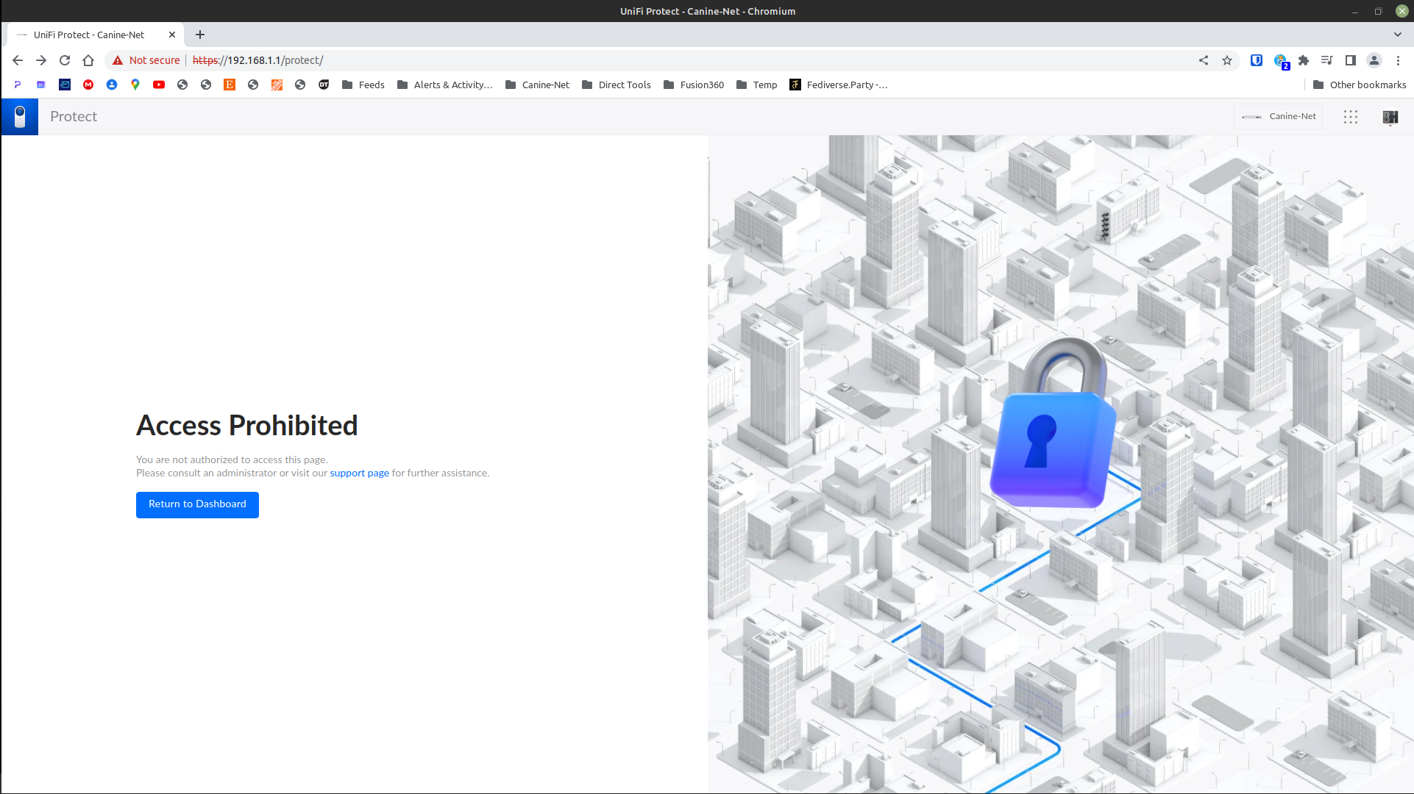The height and width of the screenshot is (794, 1414).
Task: Open the YouTube bookmark icon
Action: [x=159, y=85]
